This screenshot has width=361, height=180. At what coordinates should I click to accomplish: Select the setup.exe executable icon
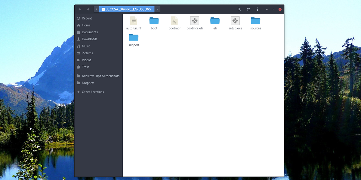coord(235,21)
